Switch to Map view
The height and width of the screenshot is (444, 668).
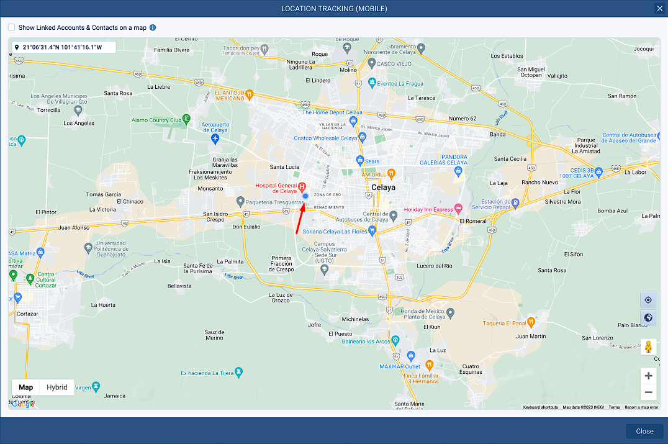(x=25, y=387)
